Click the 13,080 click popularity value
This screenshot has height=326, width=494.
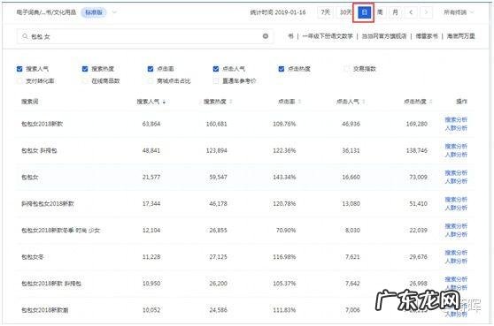click(351, 204)
